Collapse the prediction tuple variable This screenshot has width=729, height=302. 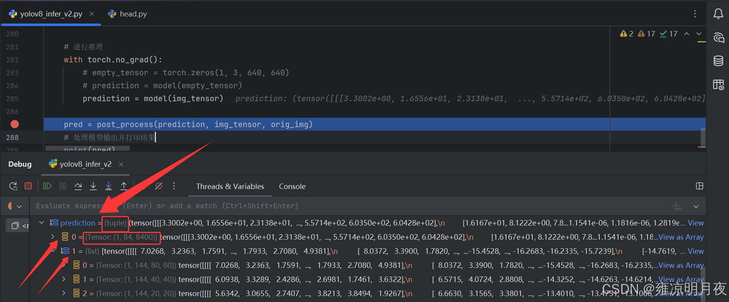point(42,223)
